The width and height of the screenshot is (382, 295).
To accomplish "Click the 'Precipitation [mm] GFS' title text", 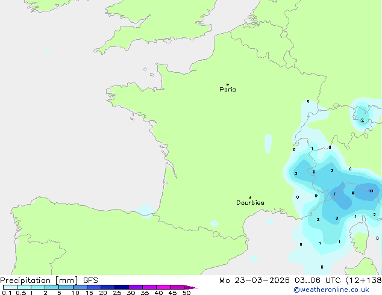I will 49,281.
